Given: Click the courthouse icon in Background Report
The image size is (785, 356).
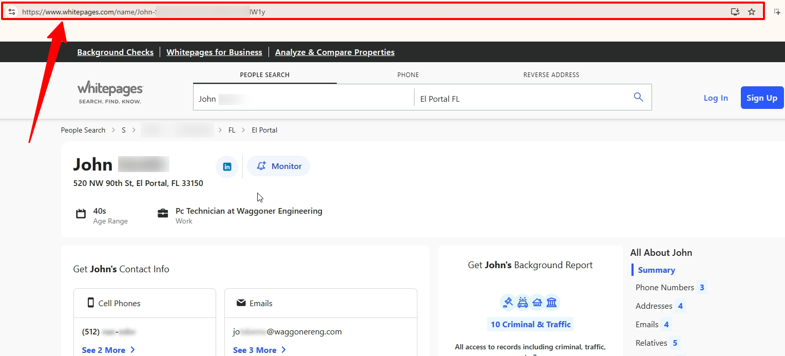Looking at the screenshot, I should click(552, 302).
